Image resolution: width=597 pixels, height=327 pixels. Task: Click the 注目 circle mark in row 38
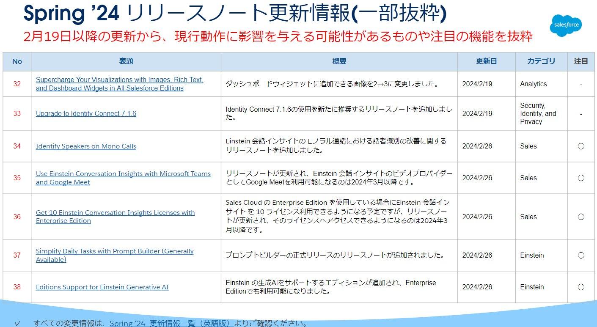click(581, 287)
